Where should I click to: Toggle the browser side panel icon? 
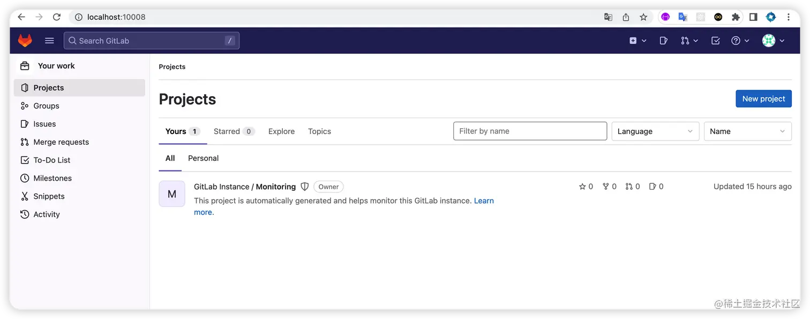[x=753, y=17]
